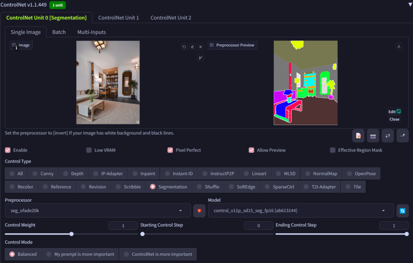This screenshot has width=413, height=263.
Task: Click the red explosion run-preprocessor icon
Action: tap(199, 211)
